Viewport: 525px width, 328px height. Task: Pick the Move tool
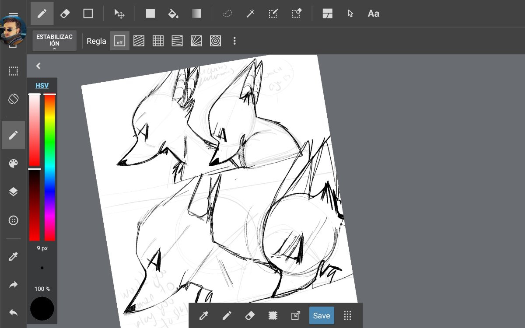click(x=119, y=14)
